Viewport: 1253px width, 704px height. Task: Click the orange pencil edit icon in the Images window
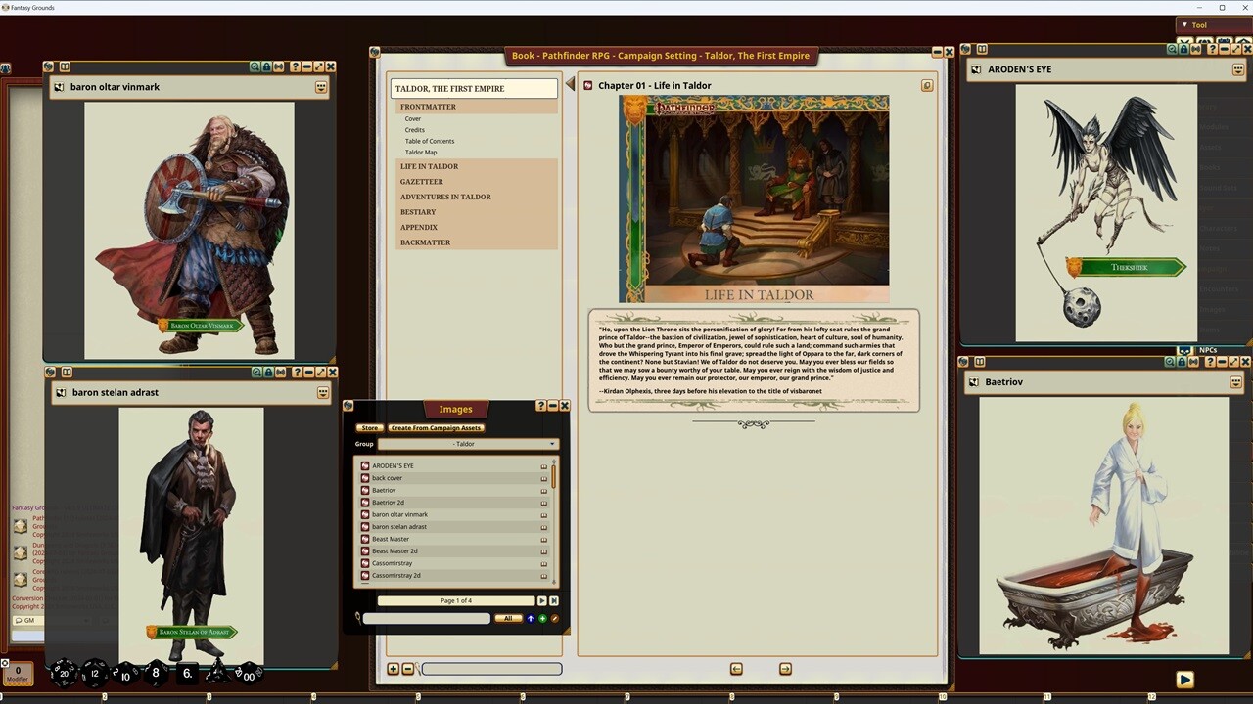pyautogui.click(x=555, y=618)
